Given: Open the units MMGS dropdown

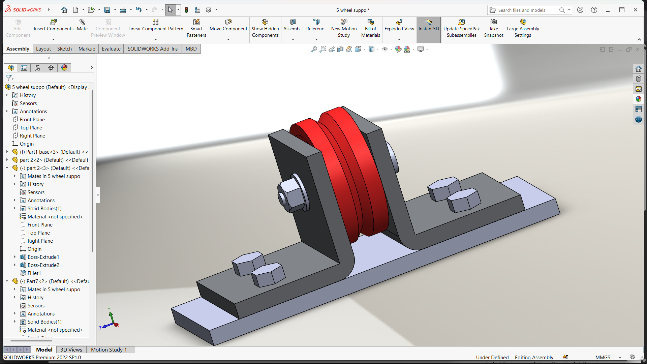Looking at the screenshot, I should point(619,357).
